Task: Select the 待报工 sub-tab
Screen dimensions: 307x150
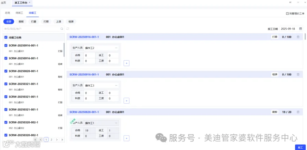Action: point(32,13)
